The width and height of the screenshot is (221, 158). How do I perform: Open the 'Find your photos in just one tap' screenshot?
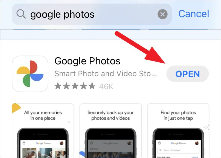pos(178,131)
